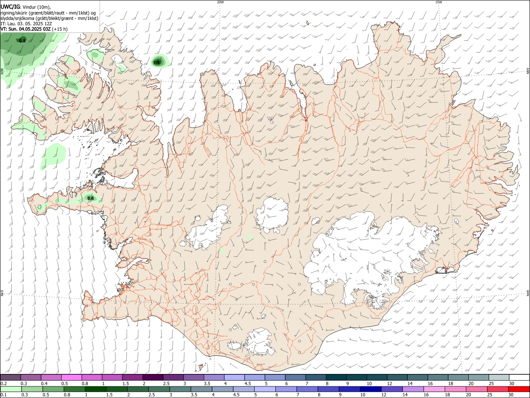Pick the deep navy 10–12 swatch, lower legend
The height and width of the screenshot is (398, 530).
371,389
